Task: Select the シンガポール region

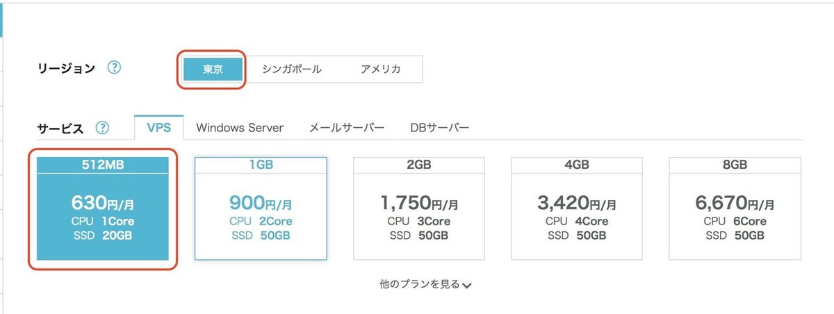Action: click(292, 69)
